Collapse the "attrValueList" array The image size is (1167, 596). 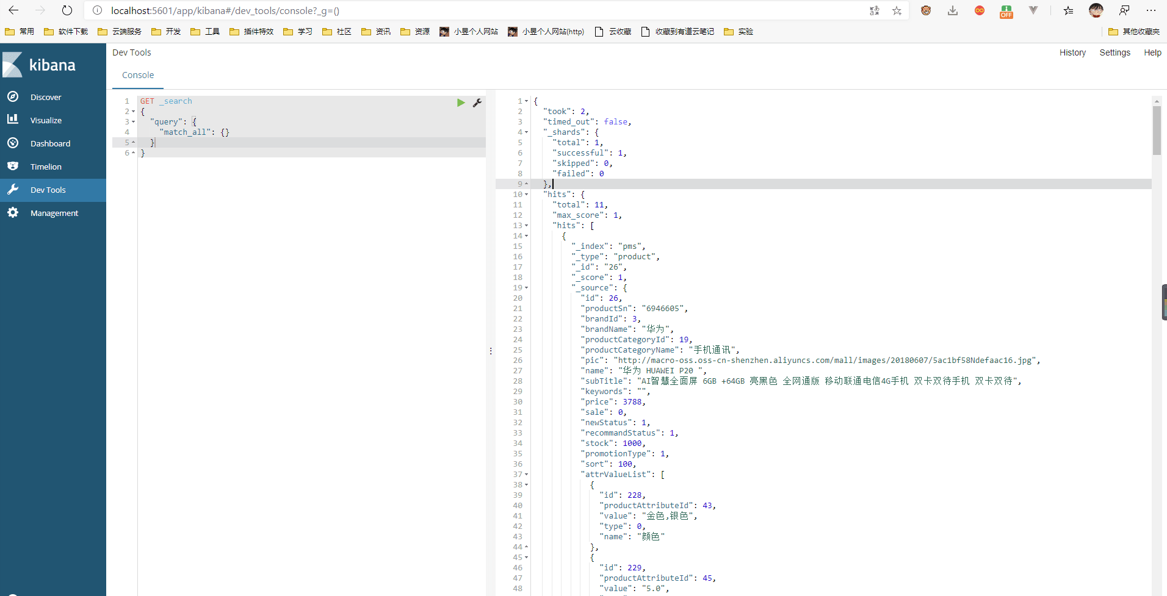(x=526, y=475)
